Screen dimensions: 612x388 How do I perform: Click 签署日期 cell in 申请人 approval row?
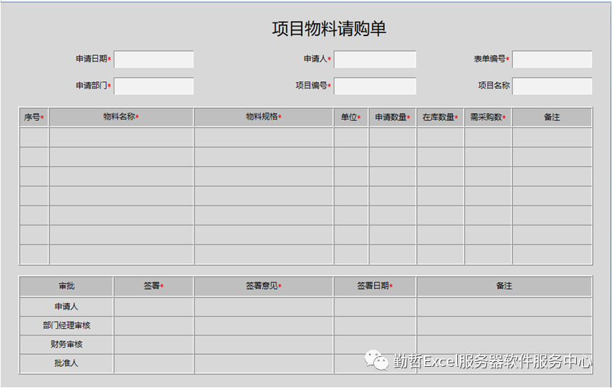point(375,307)
